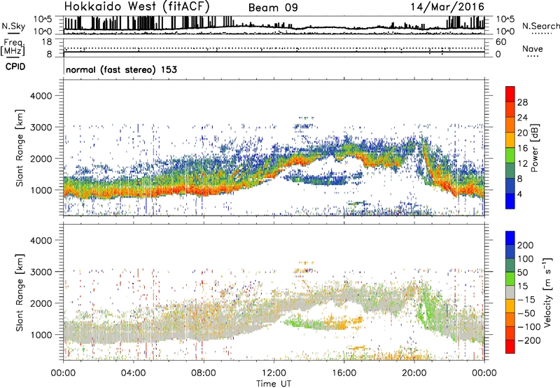Click the date '14/Mar/2016'
The height and width of the screenshot is (388, 560).
(447, 7)
